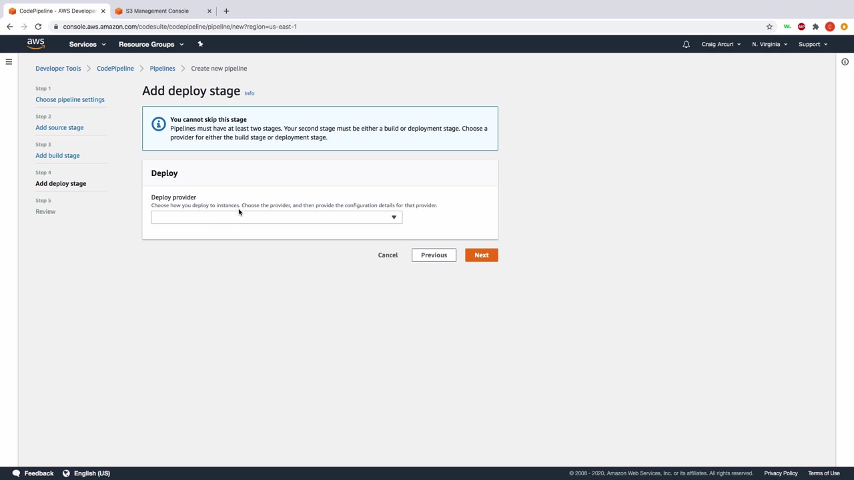The width and height of the screenshot is (854, 480).
Task: Open the info panel icon on right edge
Action: pos(845,62)
